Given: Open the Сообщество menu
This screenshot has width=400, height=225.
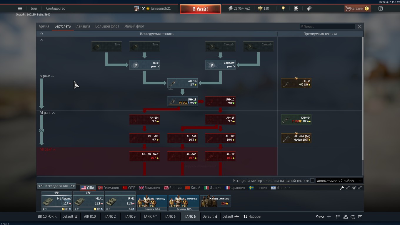Looking at the screenshot, I should click(56, 8).
